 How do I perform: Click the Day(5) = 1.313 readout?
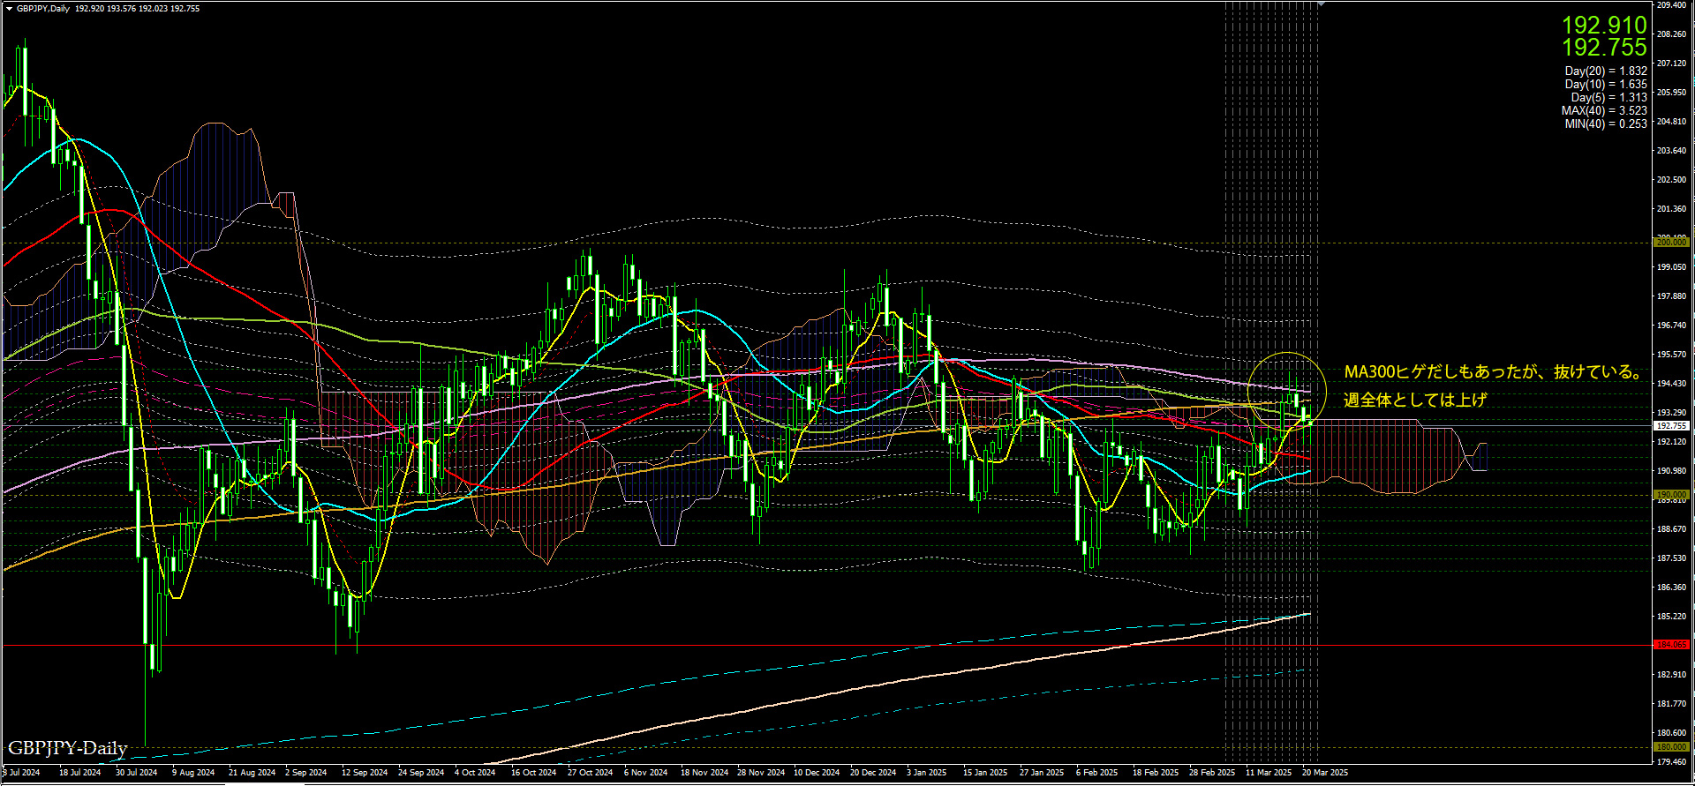[1608, 98]
